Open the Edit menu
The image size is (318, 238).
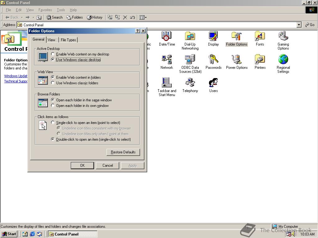[x=18, y=10]
